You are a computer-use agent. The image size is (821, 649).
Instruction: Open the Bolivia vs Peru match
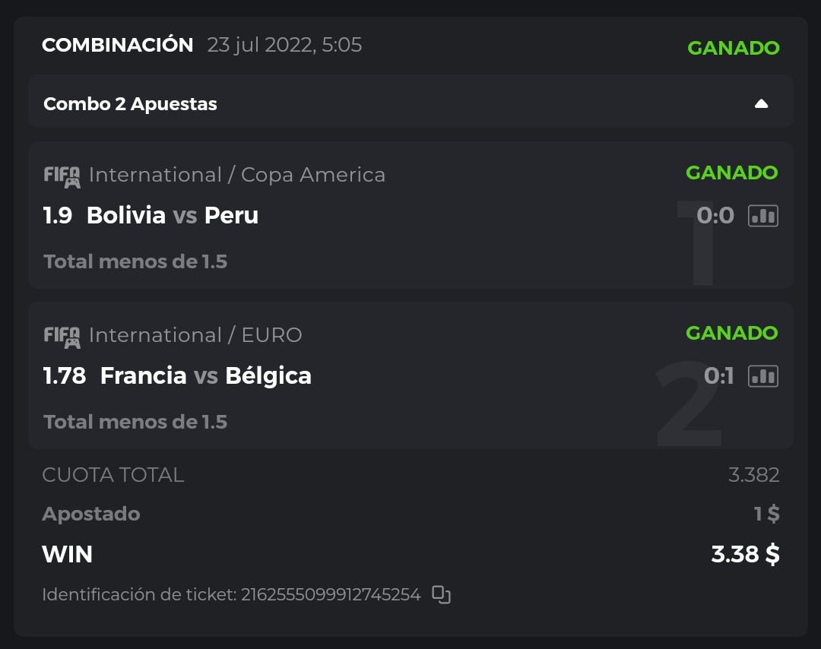coord(173,216)
